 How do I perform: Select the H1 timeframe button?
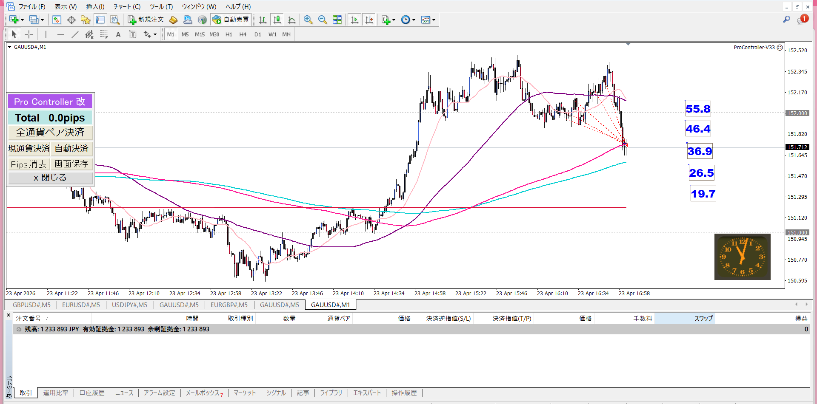click(229, 34)
